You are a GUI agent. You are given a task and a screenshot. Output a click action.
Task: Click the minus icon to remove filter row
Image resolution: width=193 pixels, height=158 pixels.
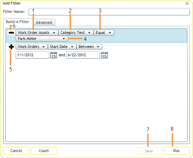click(x=11, y=33)
